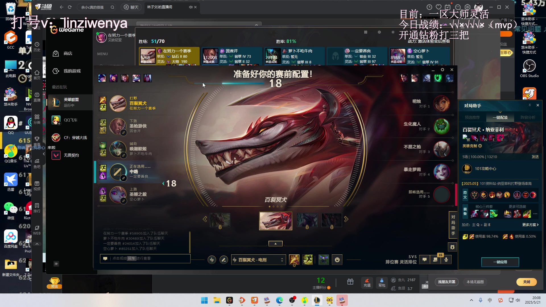This screenshot has width=546, height=307.
Task: Click enemy 暴走萝莉 portrait
Action: coord(442,172)
